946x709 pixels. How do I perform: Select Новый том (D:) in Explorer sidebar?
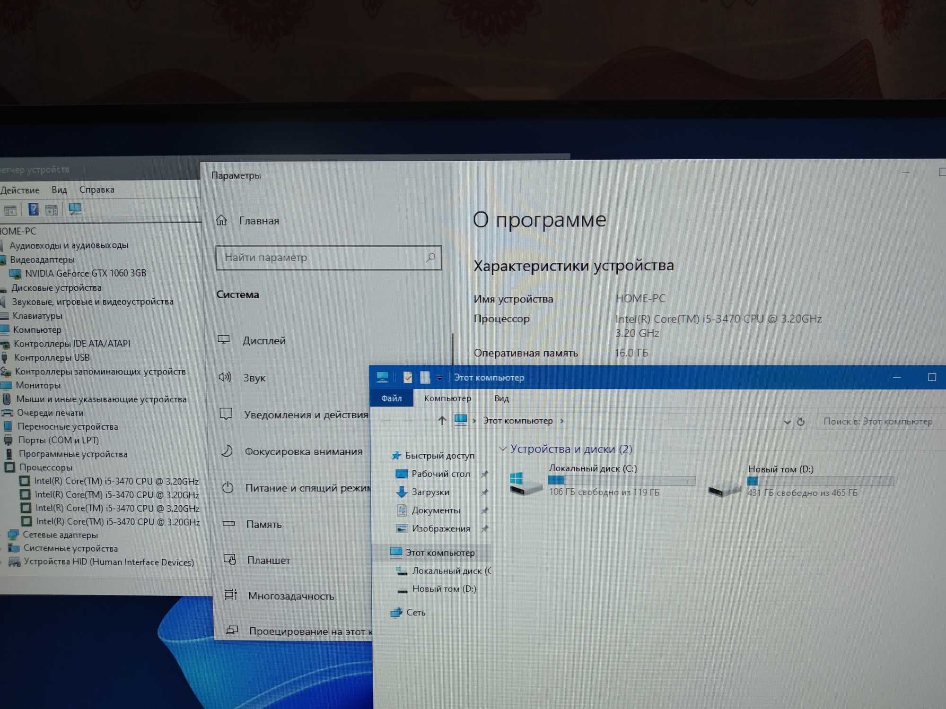pyautogui.click(x=444, y=589)
